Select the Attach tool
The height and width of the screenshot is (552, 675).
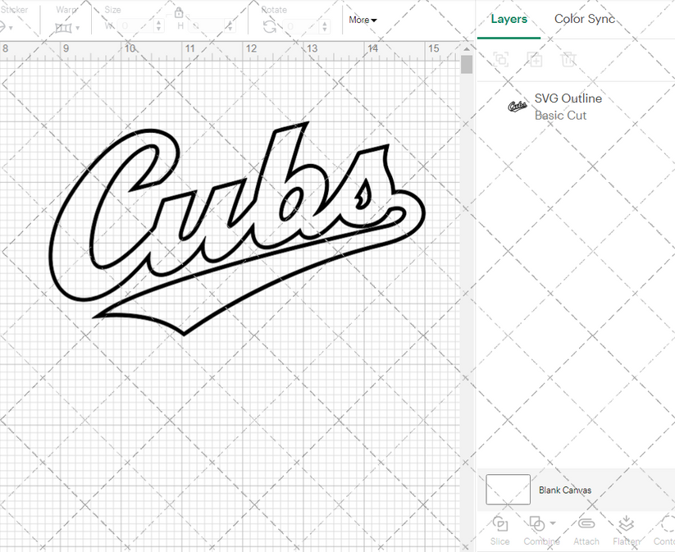(x=586, y=529)
